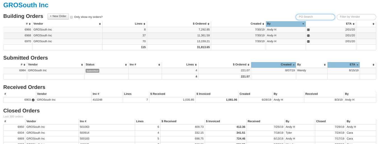Click the Filter by Vendor field
This screenshot has width=379, height=144.
(x=356, y=17)
